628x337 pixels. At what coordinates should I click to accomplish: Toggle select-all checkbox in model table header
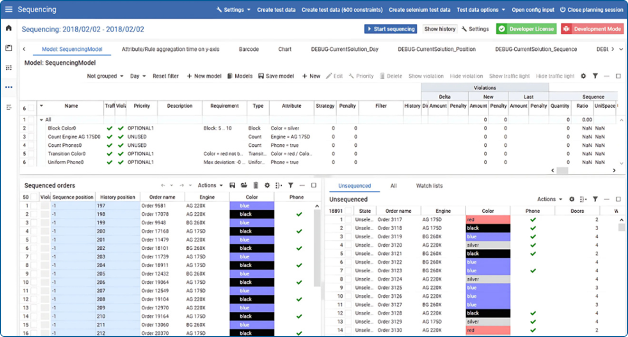click(31, 108)
